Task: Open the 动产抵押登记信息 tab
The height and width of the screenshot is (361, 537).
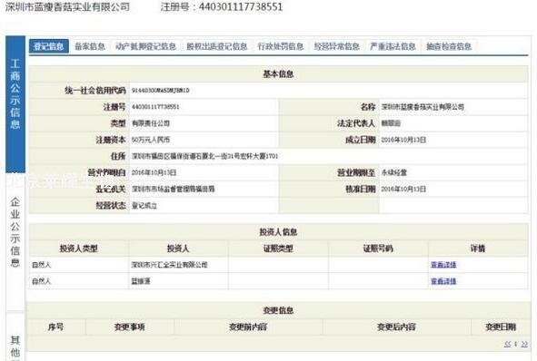Action: (146, 46)
